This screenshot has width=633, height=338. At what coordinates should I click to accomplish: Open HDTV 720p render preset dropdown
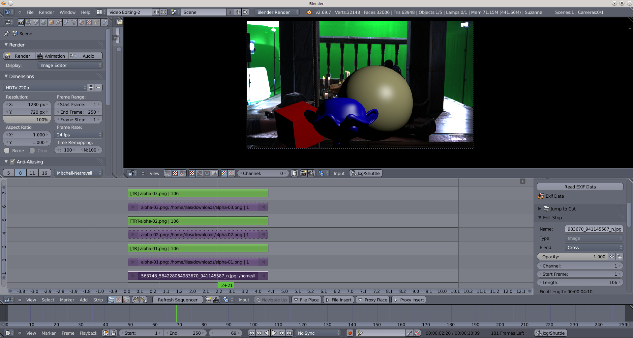pos(45,88)
